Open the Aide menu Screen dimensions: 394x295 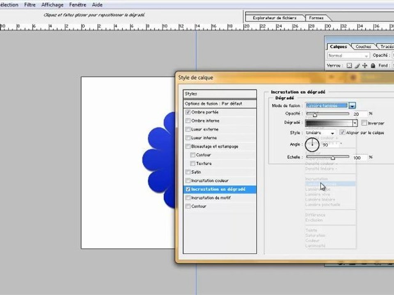pos(97,5)
